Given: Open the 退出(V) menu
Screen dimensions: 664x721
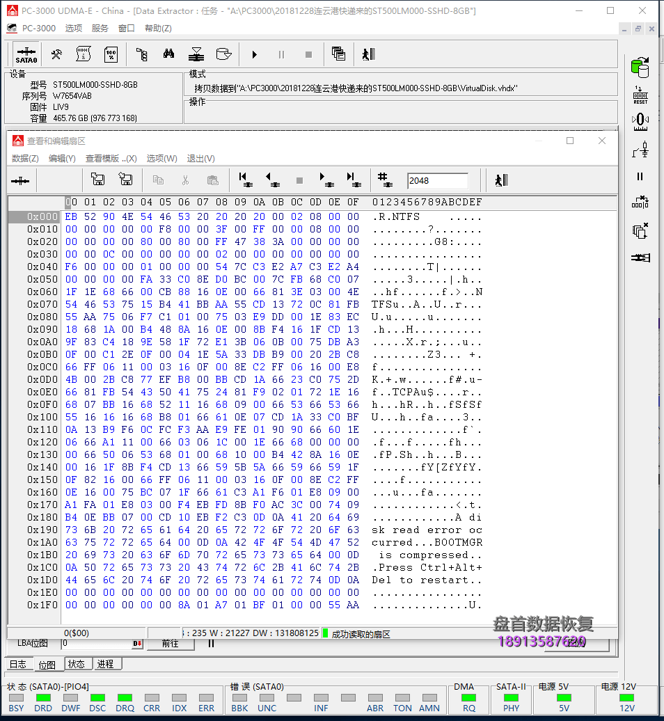Looking at the screenshot, I should pyautogui.click(x=200, y=159).
